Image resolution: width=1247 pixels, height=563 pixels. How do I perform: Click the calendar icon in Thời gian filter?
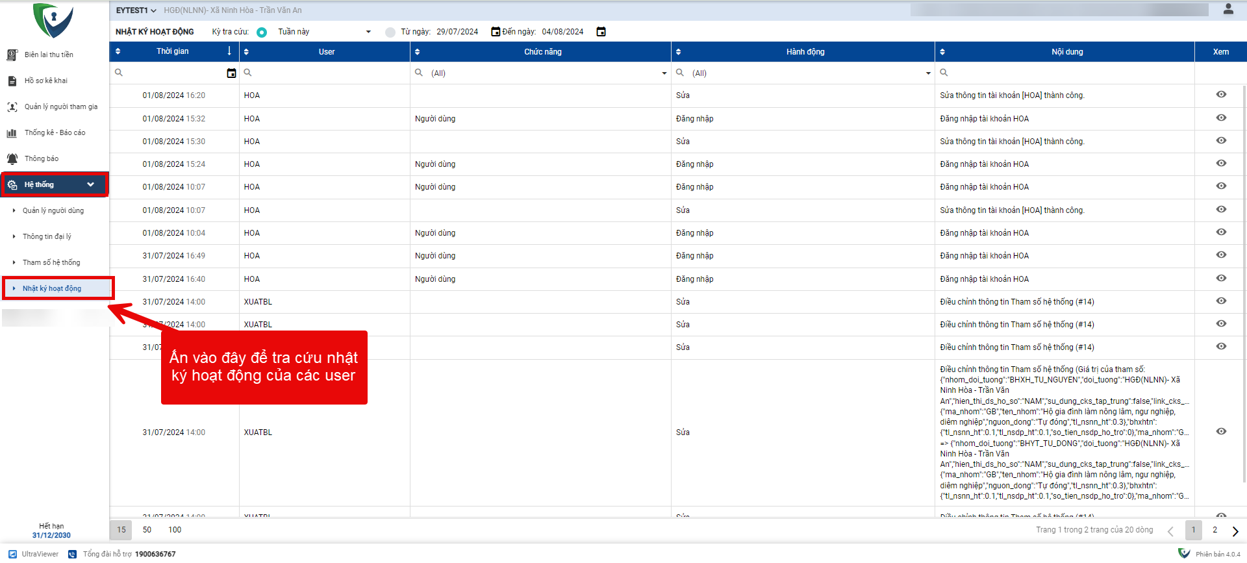[x=231, y=73]
